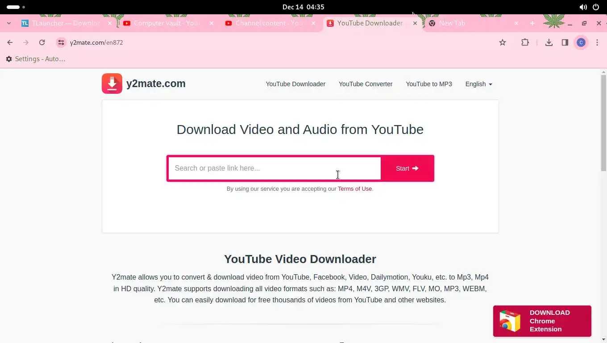Viewport: 607px width, 343px height.
Task: Open the tab search chevron
Action: tap(8, 23)
